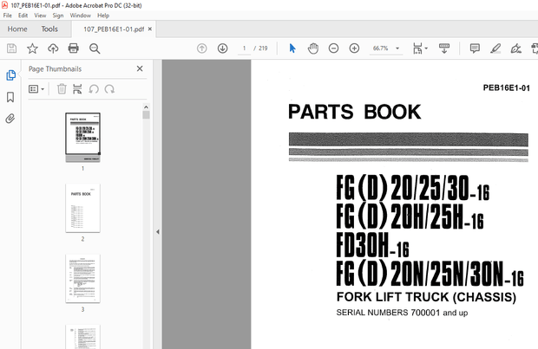
Task: Open the Sign document pen tool
Action: [515, 48]
